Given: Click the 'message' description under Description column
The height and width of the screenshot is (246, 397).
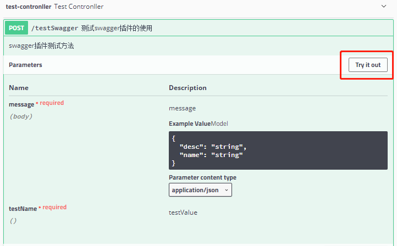Looking at the screenshot, I should tap(183, 108).
